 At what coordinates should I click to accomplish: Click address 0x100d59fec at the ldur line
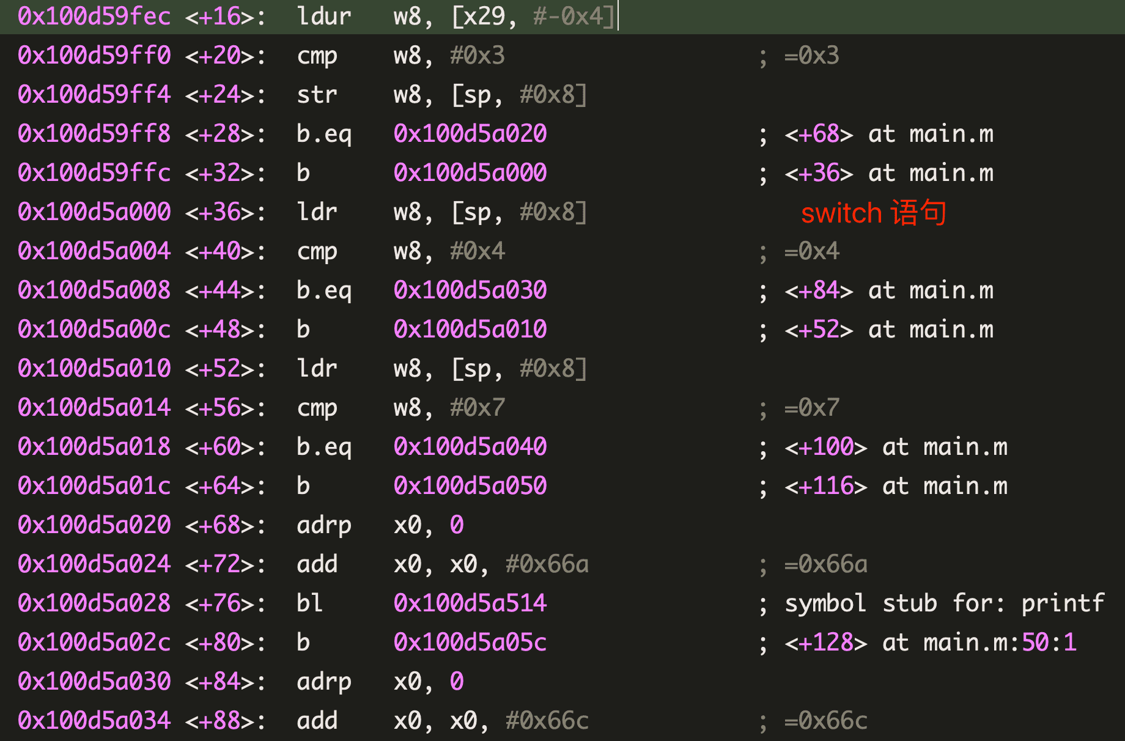[x=94, y=17]
